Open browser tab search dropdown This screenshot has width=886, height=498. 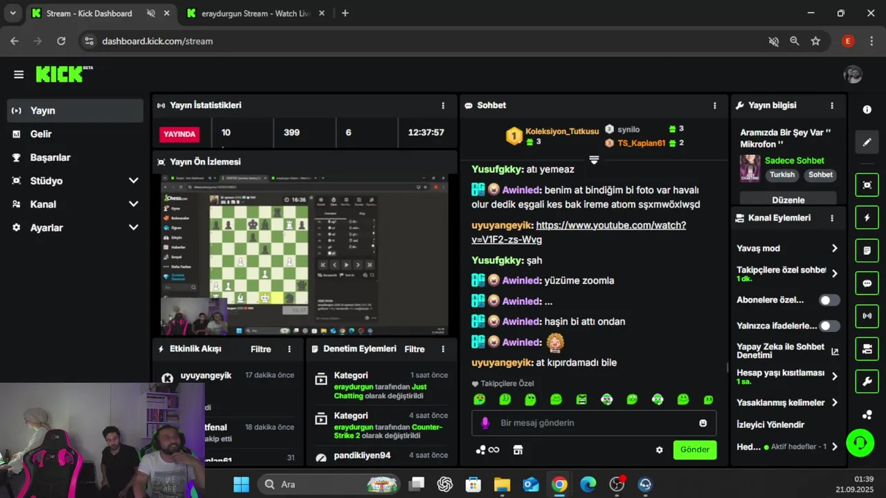coord(12,13)
